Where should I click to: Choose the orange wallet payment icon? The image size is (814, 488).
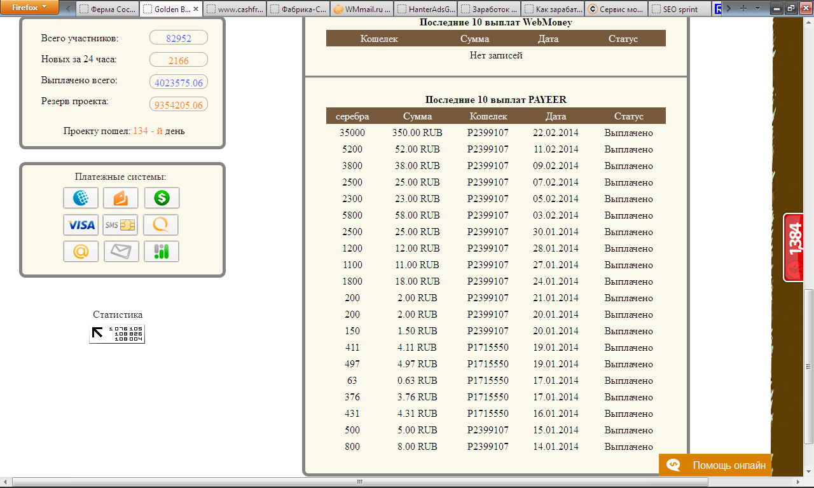pos(121,198)
